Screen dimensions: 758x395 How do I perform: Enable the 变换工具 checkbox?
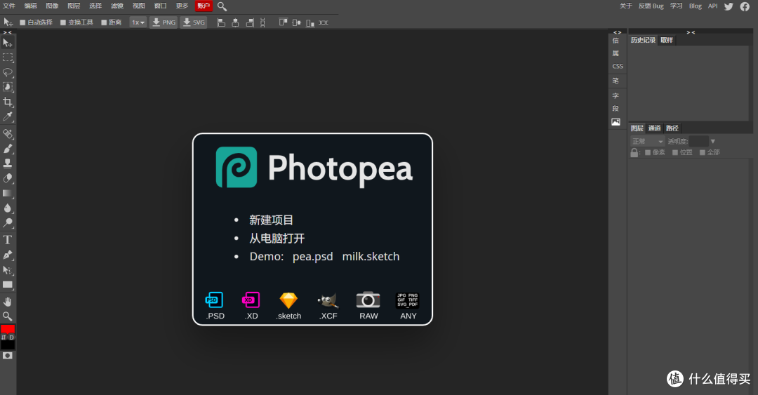tap(63, 22)
